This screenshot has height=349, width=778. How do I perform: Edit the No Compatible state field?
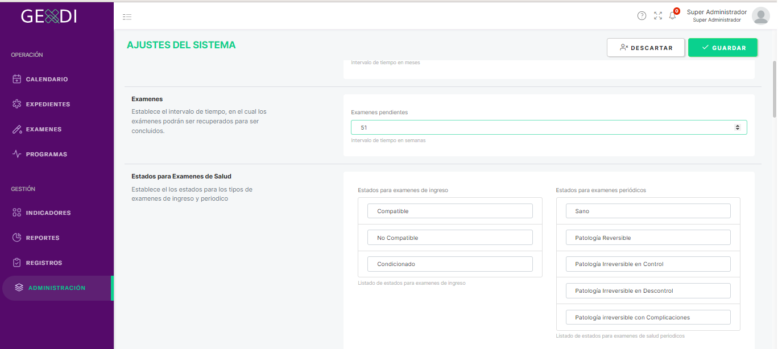[x=450, y=238]
